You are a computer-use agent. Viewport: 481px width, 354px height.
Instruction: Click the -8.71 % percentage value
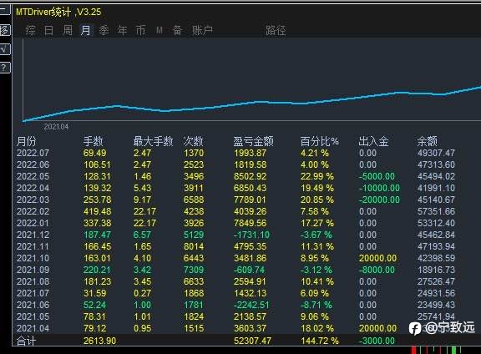(316, 305)
